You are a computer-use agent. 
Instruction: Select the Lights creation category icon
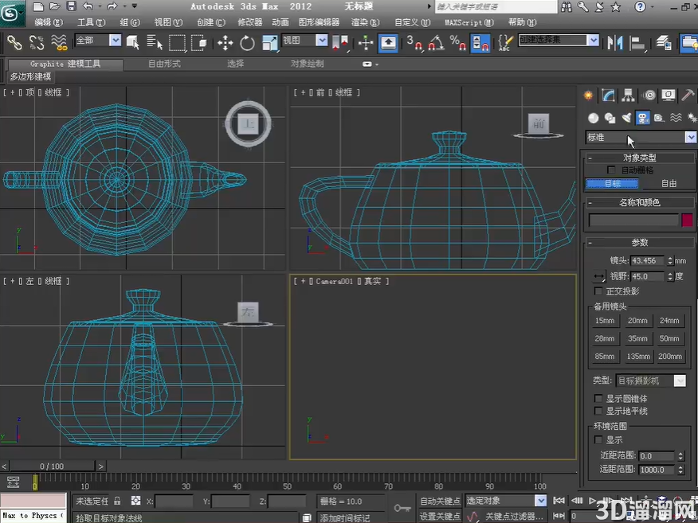[626, 117]
